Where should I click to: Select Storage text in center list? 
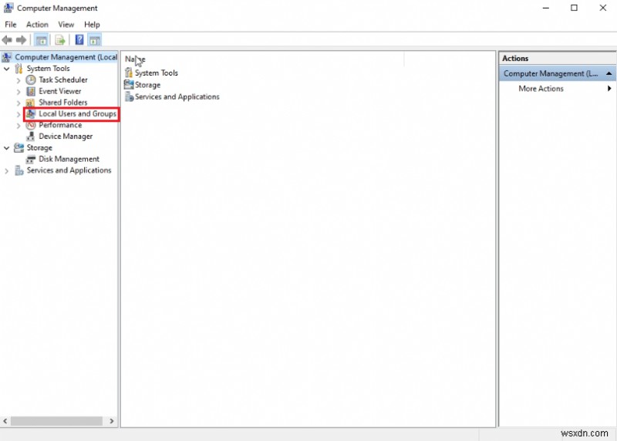pyautogui.click(x=147, y=85)
